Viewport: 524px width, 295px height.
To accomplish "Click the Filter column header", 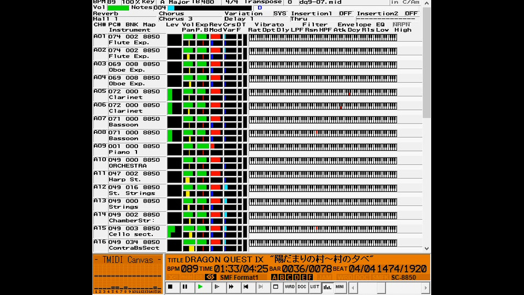I will pyautogui.click(x=315, y=25).
